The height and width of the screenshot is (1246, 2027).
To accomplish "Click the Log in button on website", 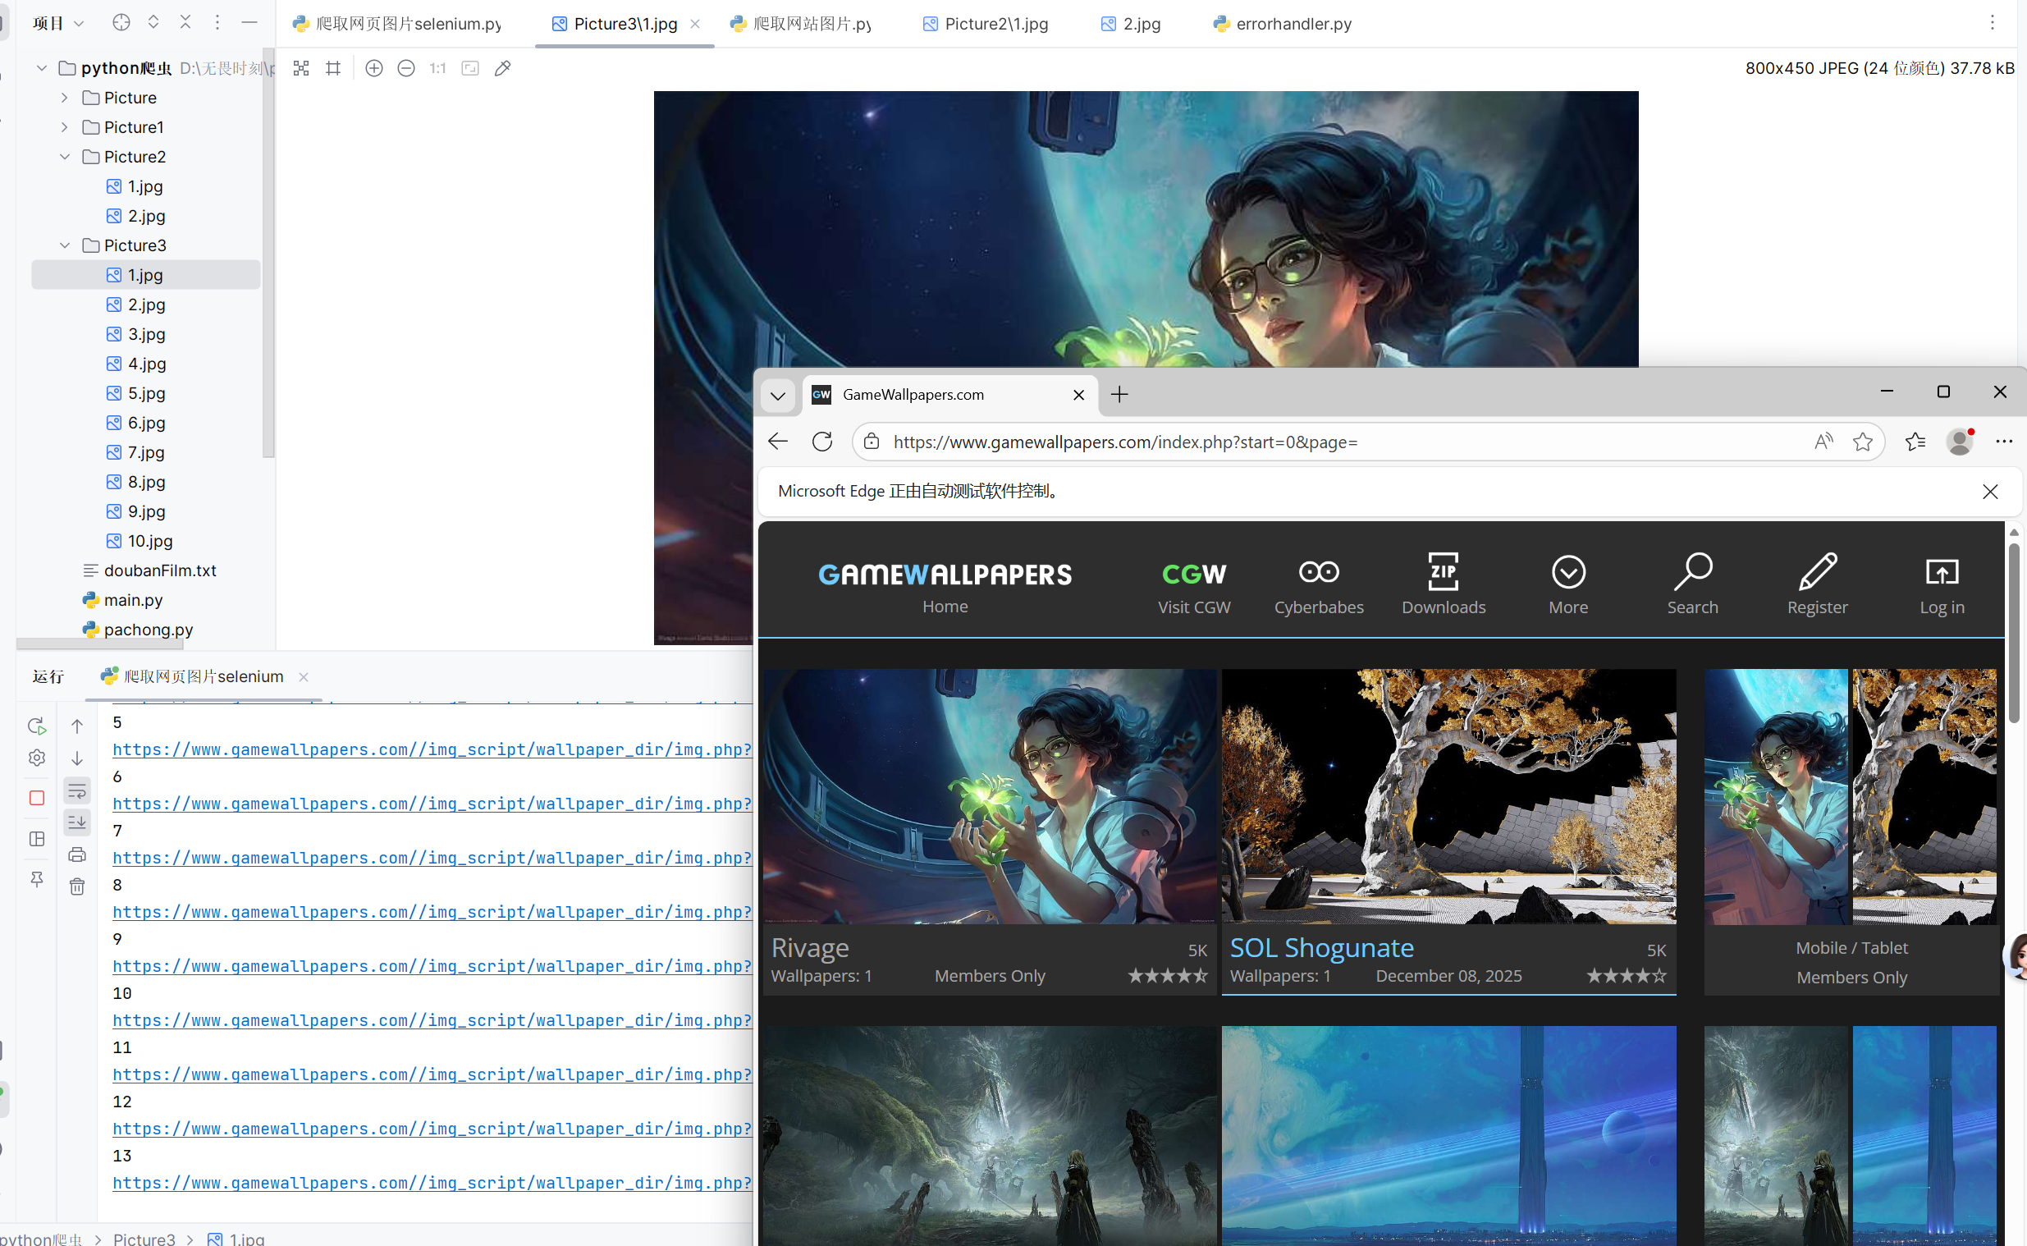I will point(1942,584).
